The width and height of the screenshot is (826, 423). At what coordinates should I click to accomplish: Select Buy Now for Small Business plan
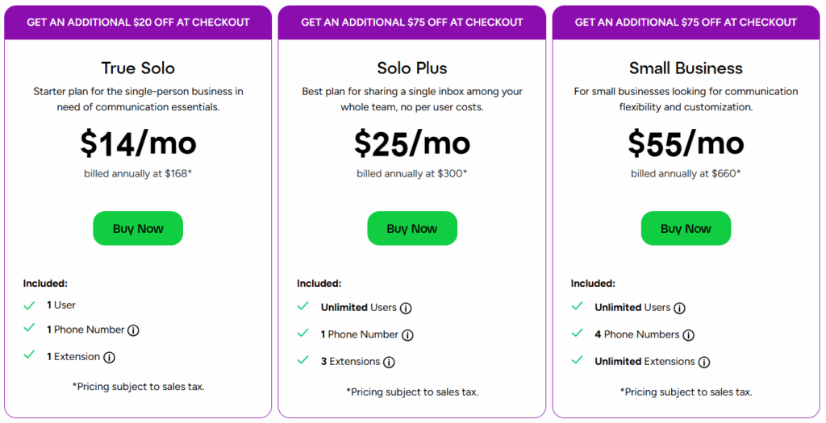tap(686, 229)
